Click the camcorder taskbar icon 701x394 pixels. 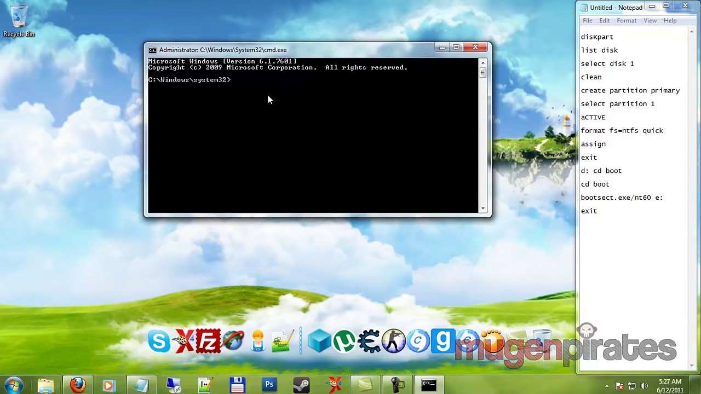(x=397, y=385)
